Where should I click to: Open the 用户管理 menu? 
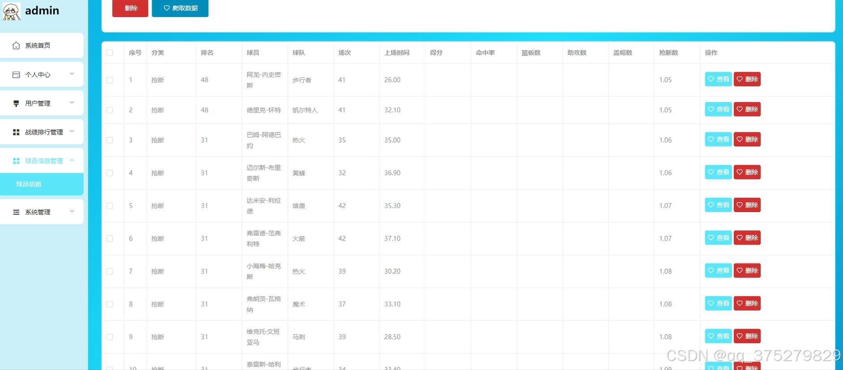(x=42, y=103)
